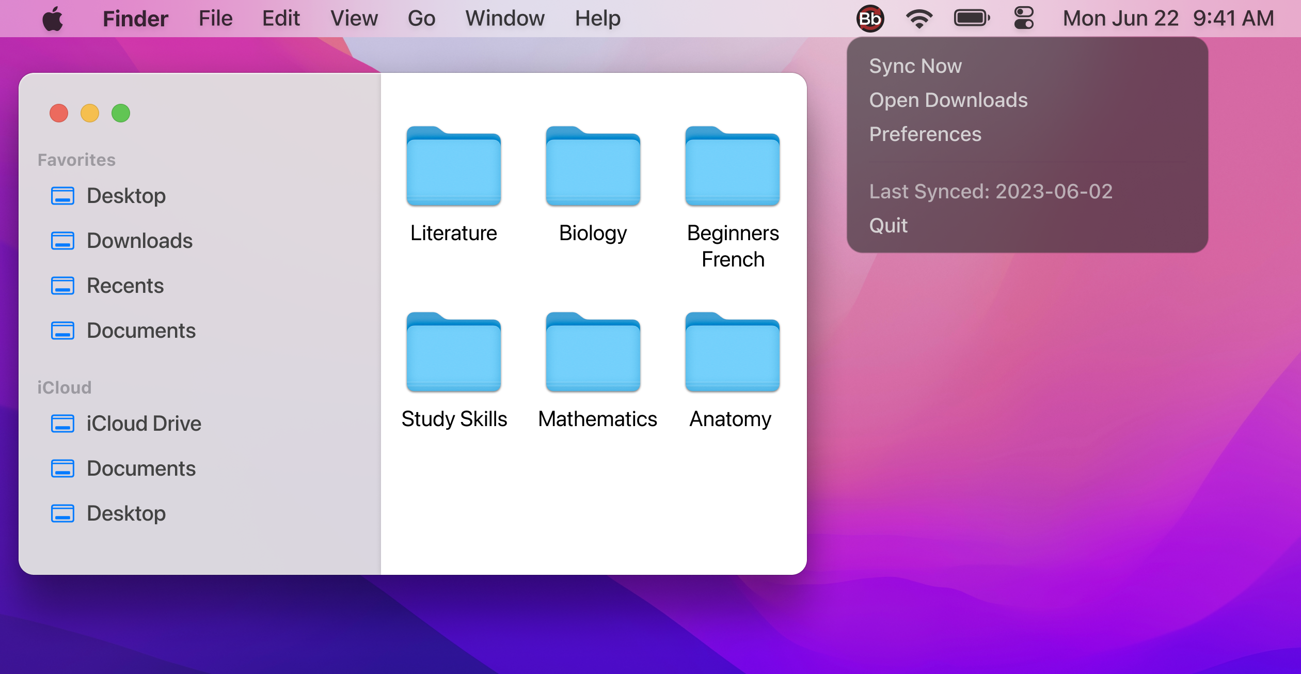The width and height of the screenshot is (1301, 674).
Task: Select Downloads in Favorites sidebar
Action: [x=139, y=241]
